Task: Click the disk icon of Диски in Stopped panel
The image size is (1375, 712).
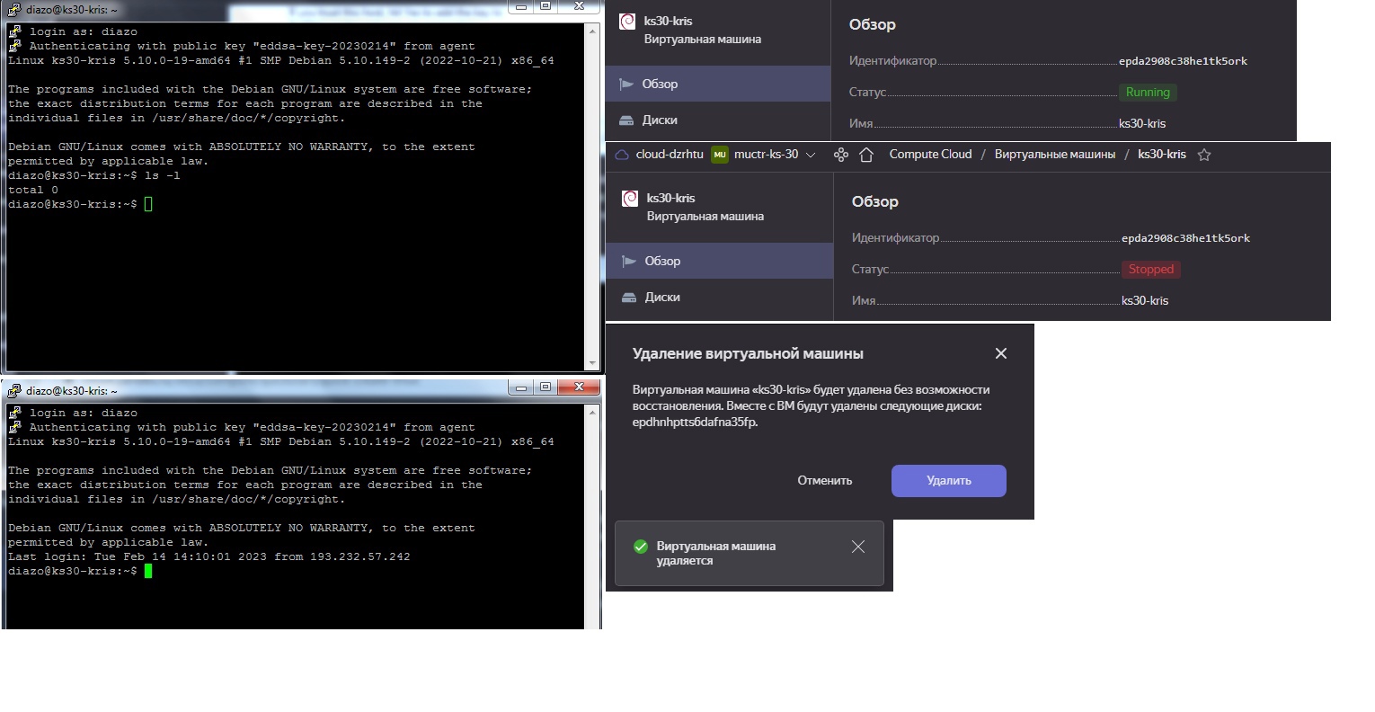Action: 630,298
